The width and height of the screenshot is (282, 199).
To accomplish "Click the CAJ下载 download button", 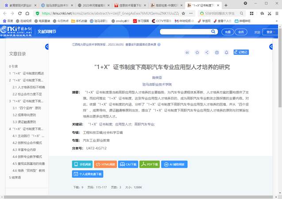I will tap(128, 165).
